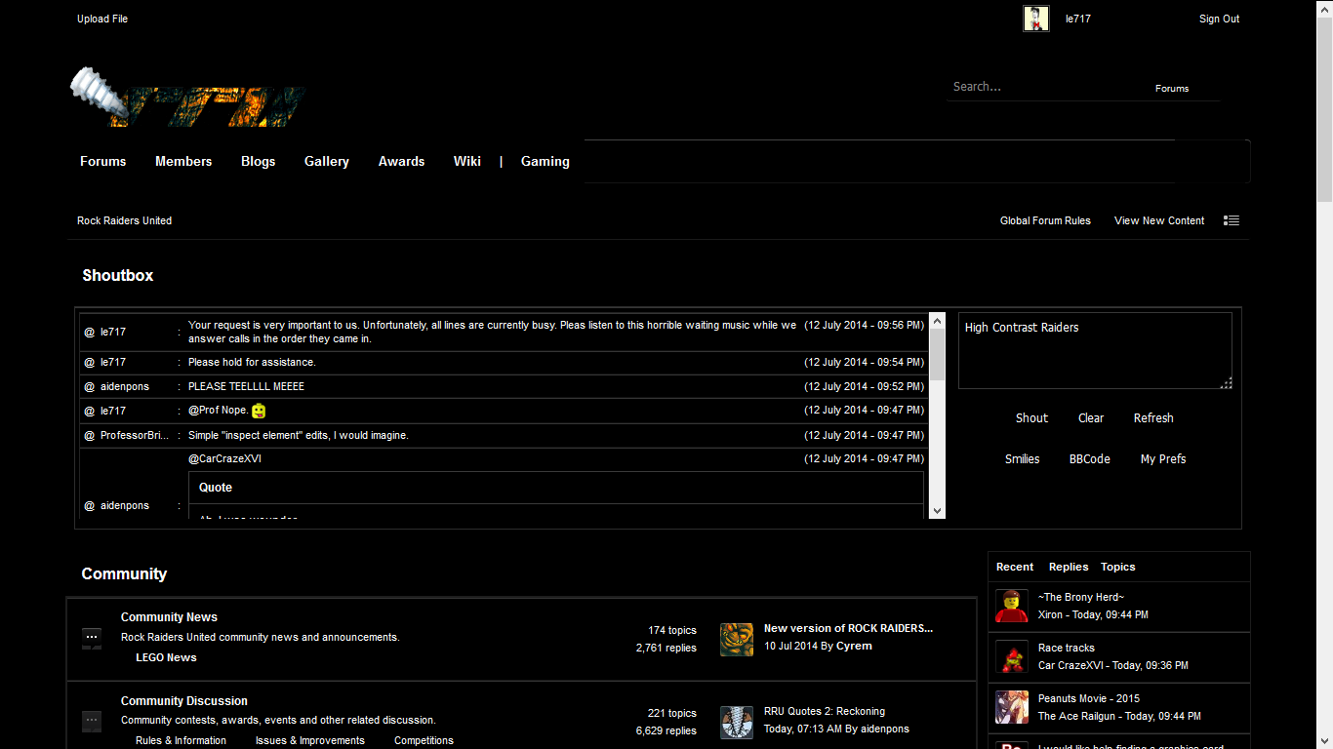The height and width of the screenshot is (749, 1333).
Task: Go to the Members page
Action: click(x=183, y=162)
